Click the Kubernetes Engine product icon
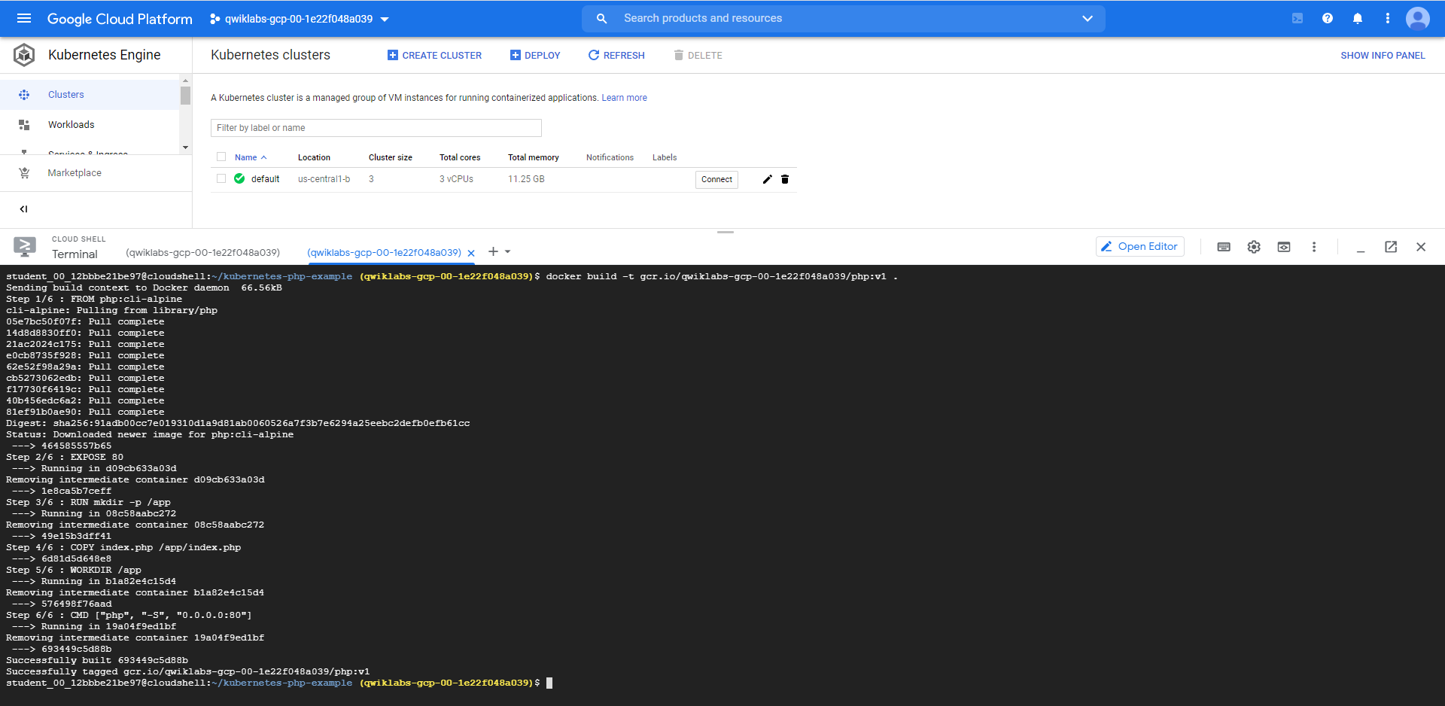Screen dimensions: 1445x706 click(24, 54)
